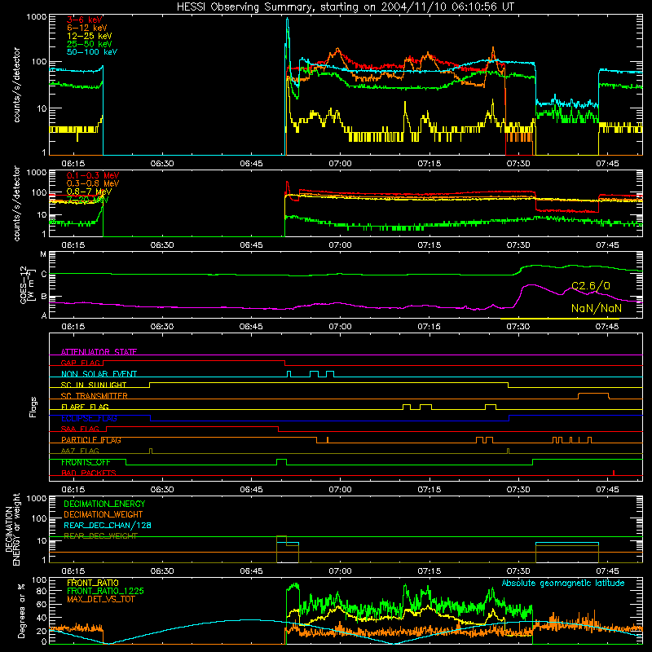
Task: Click the 0.1-0.3 MeV legend label
Action: [x=93, y=175]
